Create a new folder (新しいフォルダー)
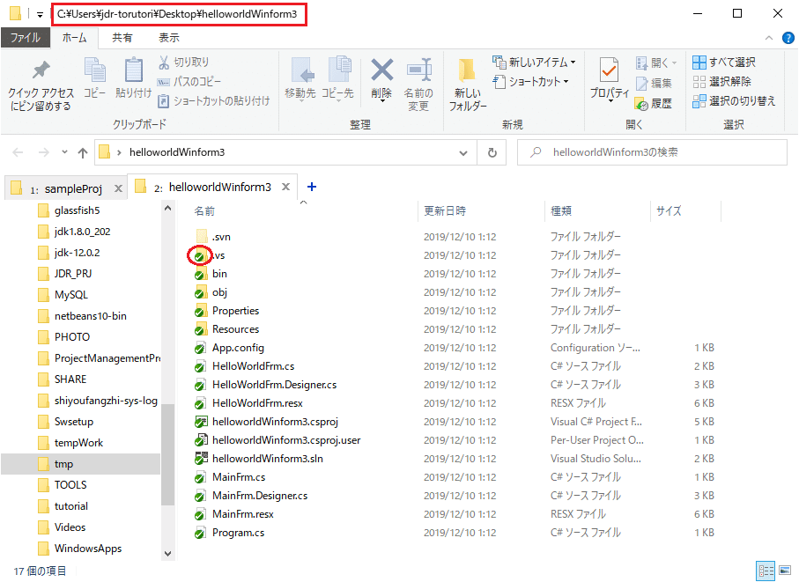 (468, 84)
